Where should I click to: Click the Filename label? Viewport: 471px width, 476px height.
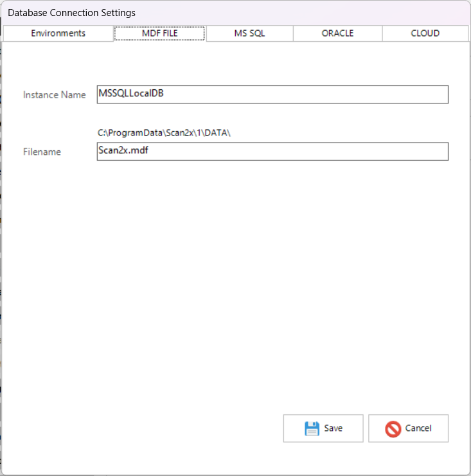click(x=42, y=152)
